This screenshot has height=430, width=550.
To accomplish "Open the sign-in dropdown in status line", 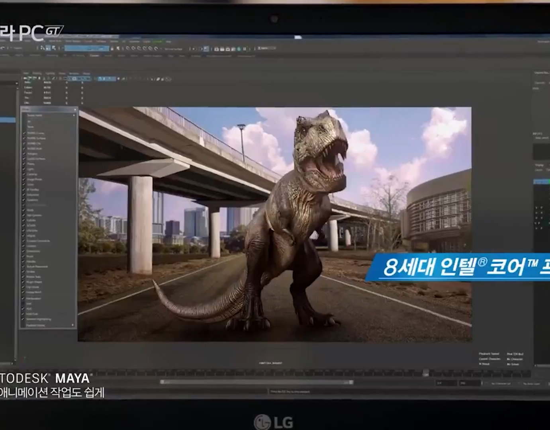I will 267,48.
